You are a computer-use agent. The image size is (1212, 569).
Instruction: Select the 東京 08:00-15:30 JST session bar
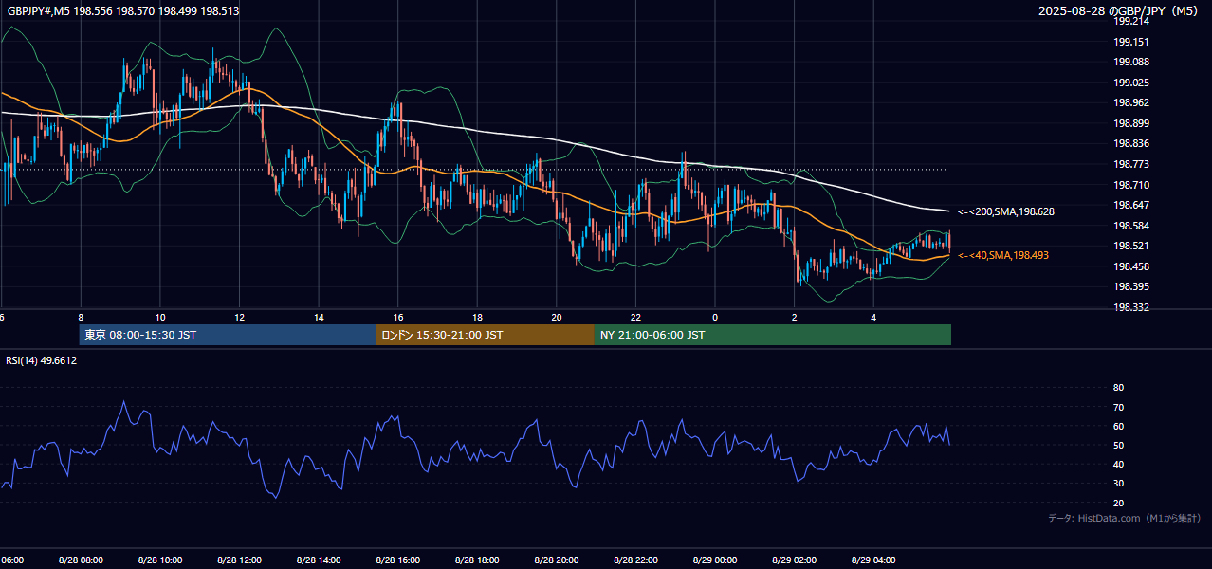point(228,335)
